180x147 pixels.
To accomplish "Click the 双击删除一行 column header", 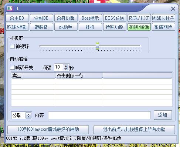I will (79, 75).
